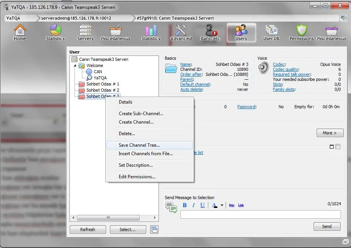Viewport: 351px width, 248px height.
Task: Click the folder icon in the Basics panel
Action: [x=171, y=68]
